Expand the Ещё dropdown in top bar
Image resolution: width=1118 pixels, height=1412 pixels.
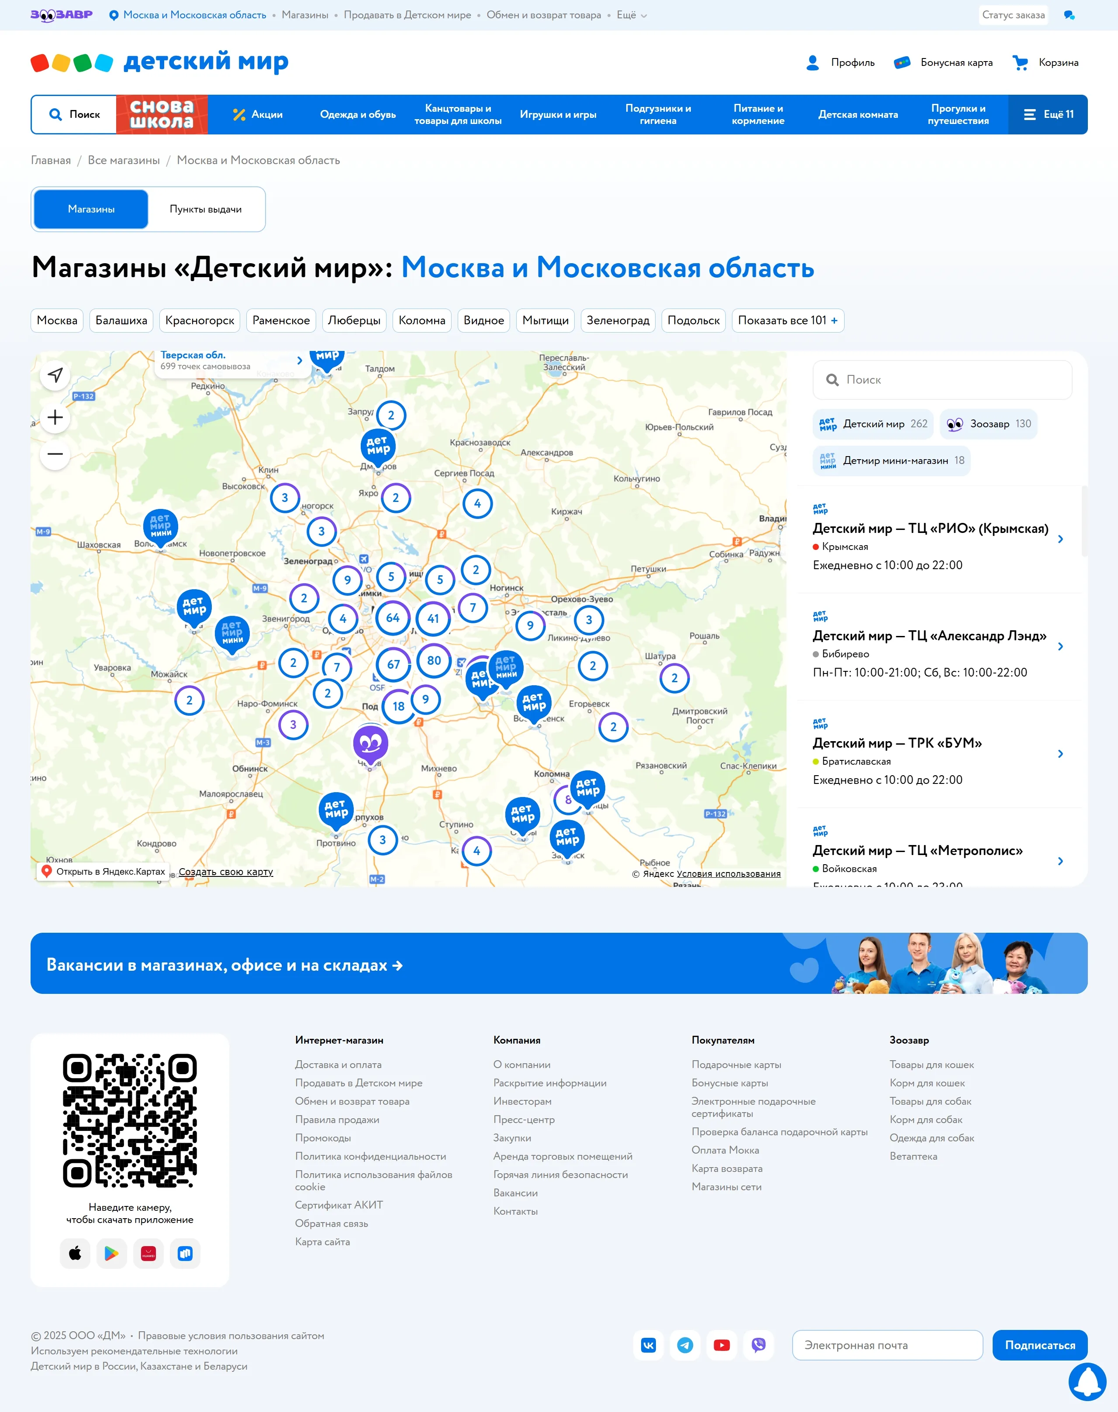631,15
